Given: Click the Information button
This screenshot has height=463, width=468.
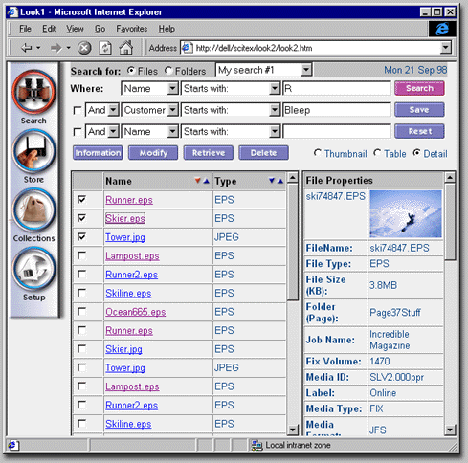Looking at the screenshot, I should click(98, 153).
